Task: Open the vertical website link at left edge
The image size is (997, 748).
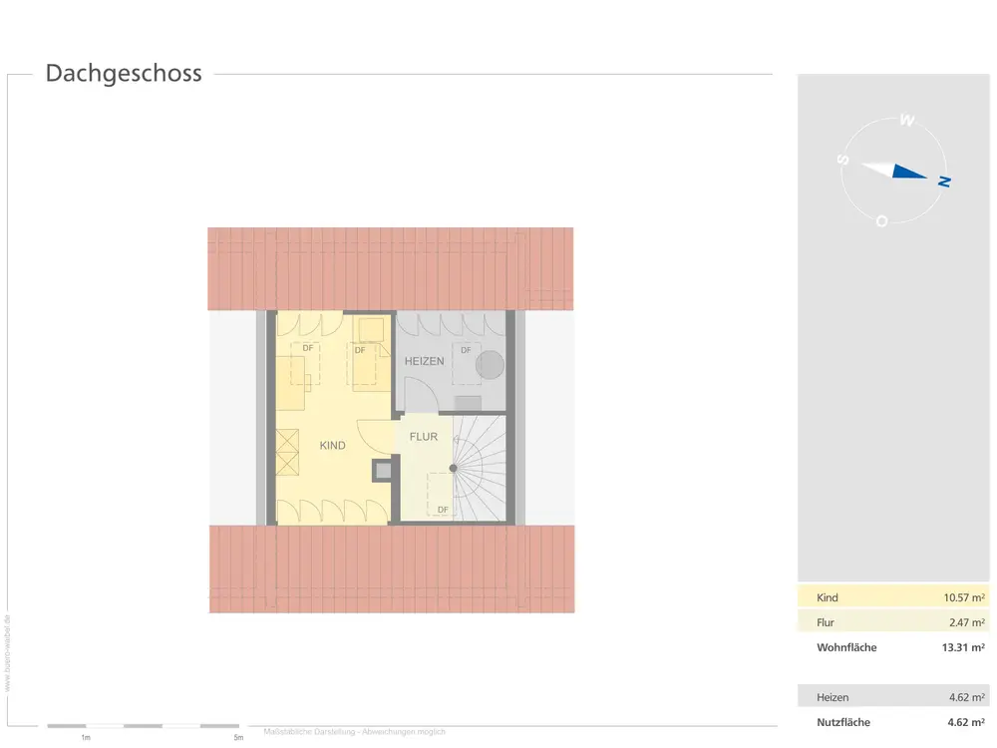Action: 7,653
